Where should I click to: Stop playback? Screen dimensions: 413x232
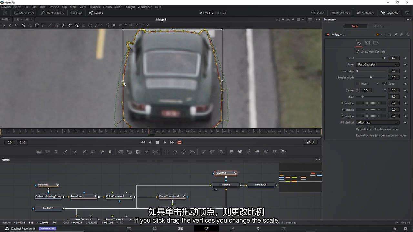[157, 142]
